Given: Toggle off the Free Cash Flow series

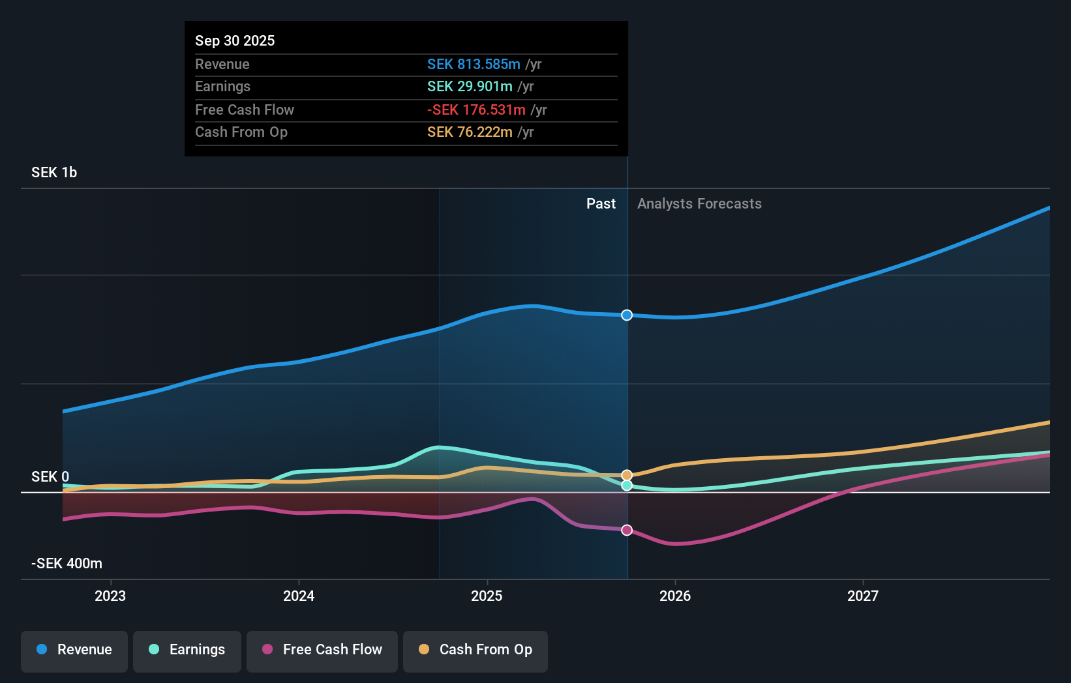Looking at the screenshot, I should pos(322,650).
